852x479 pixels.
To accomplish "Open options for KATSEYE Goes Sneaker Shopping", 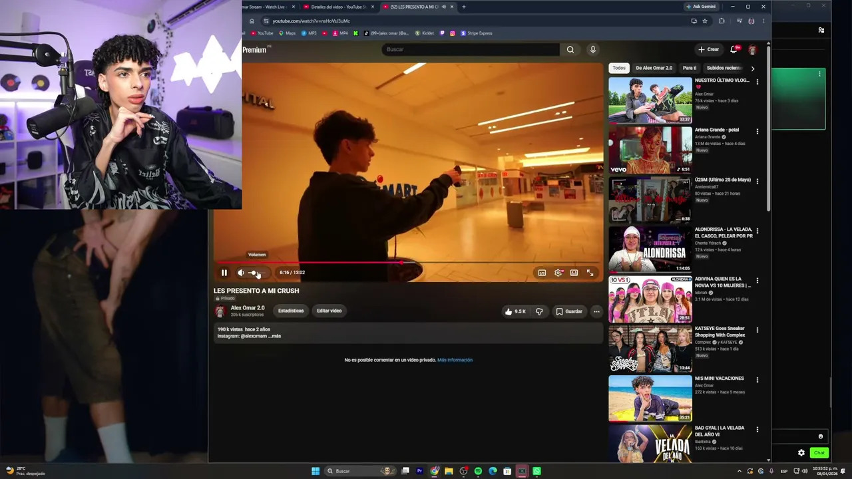I will click(757, 330).
